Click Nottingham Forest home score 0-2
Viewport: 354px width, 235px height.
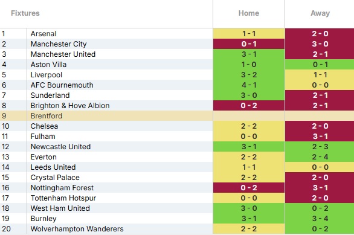pos(249,188)
